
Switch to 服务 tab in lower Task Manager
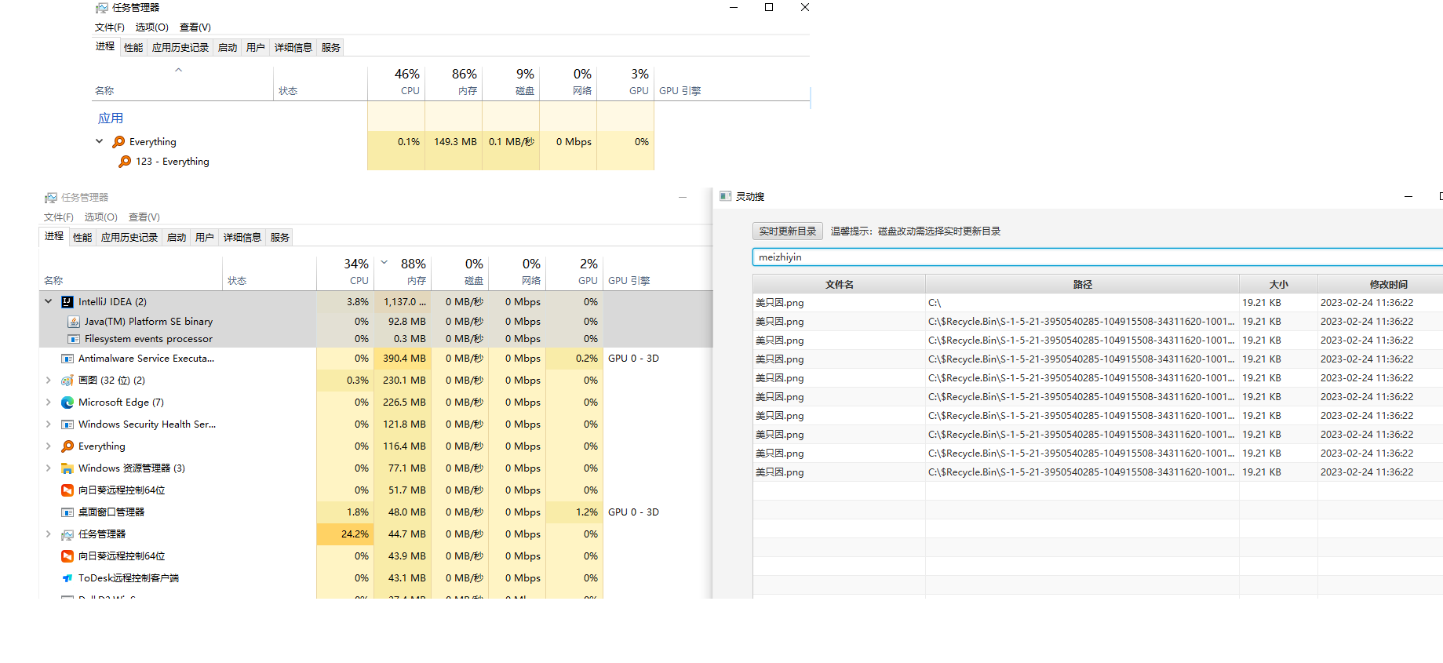[280, 238]
